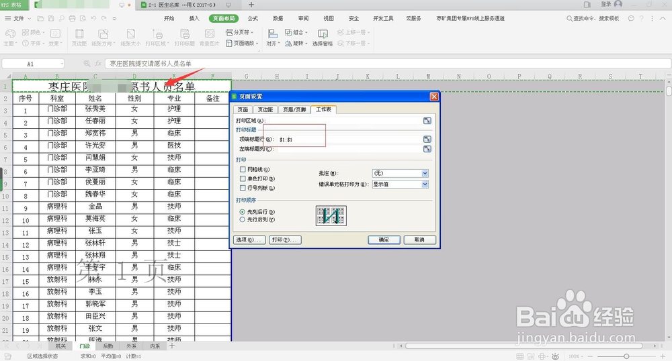Open the 视图 ribbon tab

(329, 18)
